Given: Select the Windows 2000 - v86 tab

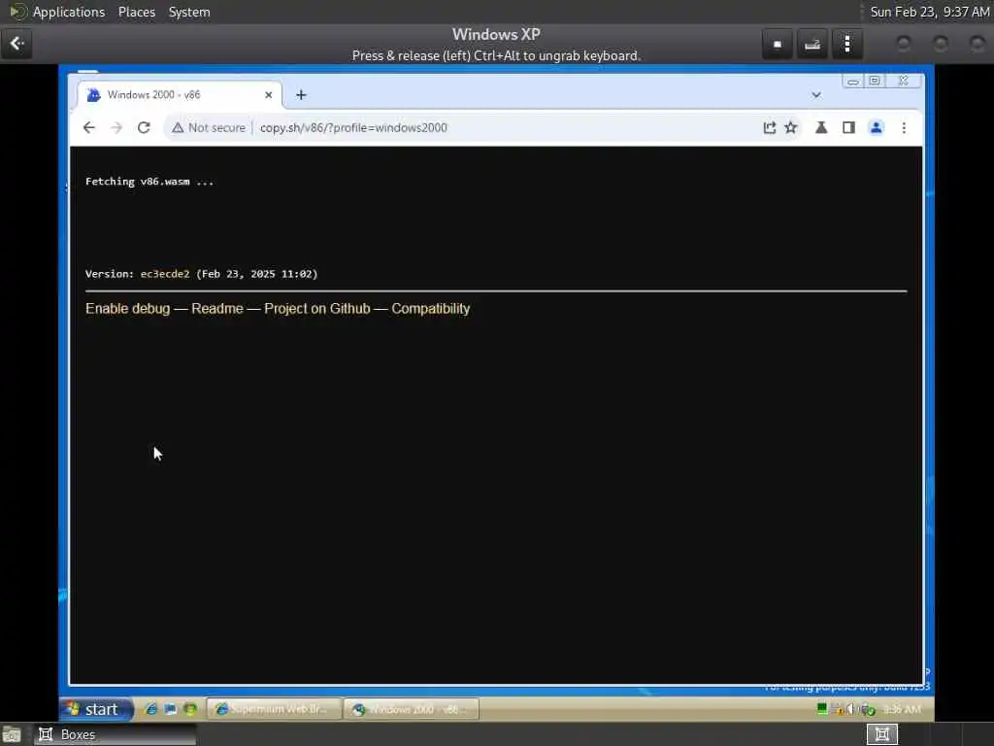Looking at the screenshot, I should 180,94.
